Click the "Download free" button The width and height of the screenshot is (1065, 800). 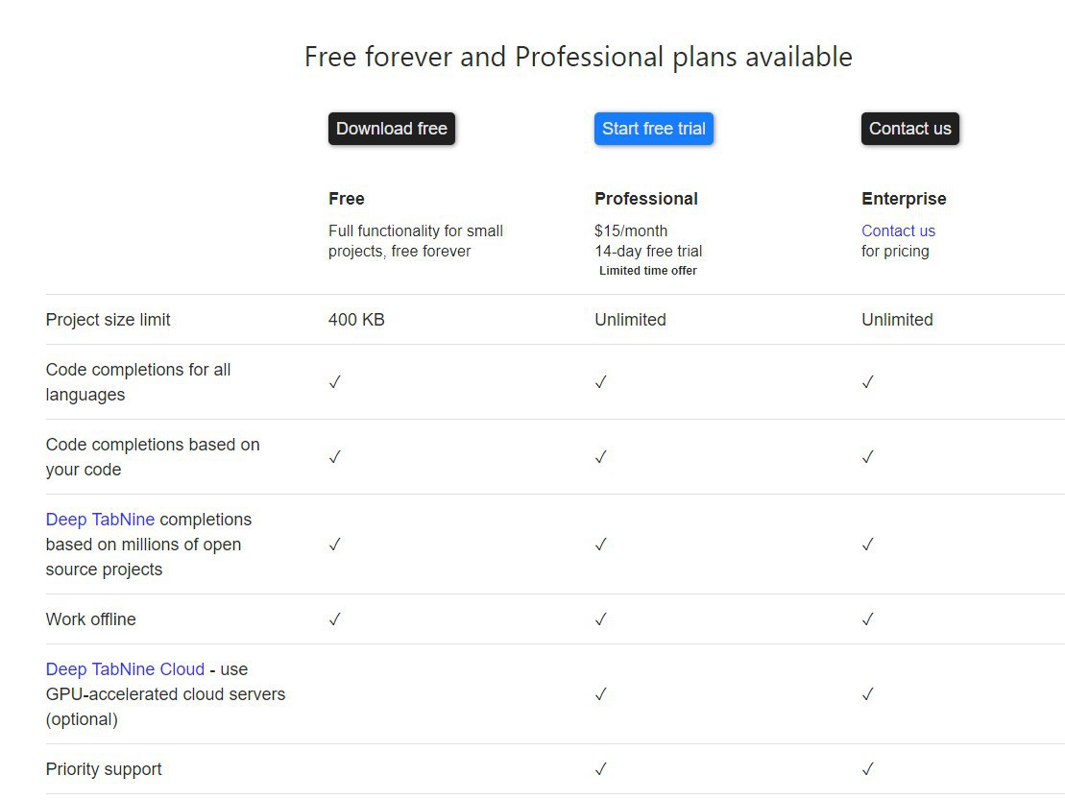pos(392,129)
